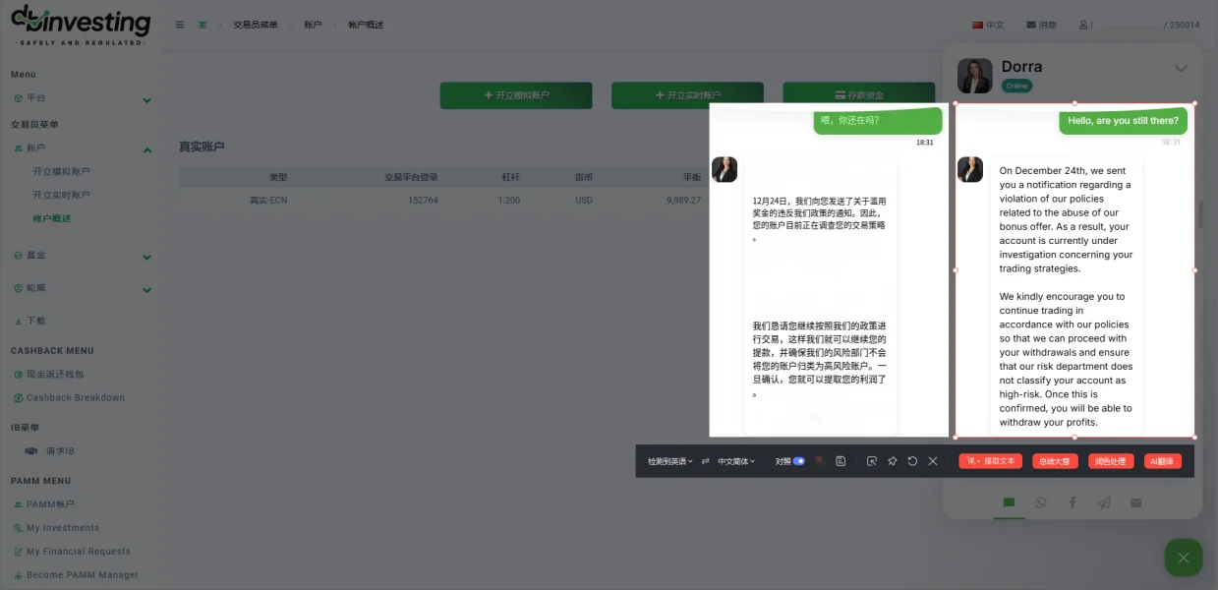1218x590 pixels.
Task: Click account login number 152764
Action: click(x=423, y=200)
